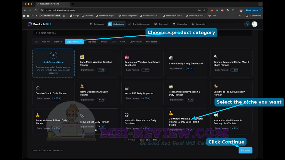285x160 pixels.
Task: Click the Focus Blocks paperclip icon
Action: pos(82,116)
